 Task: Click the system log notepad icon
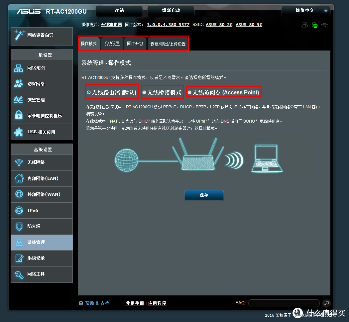pyautogui.click(x=19, y=258)
